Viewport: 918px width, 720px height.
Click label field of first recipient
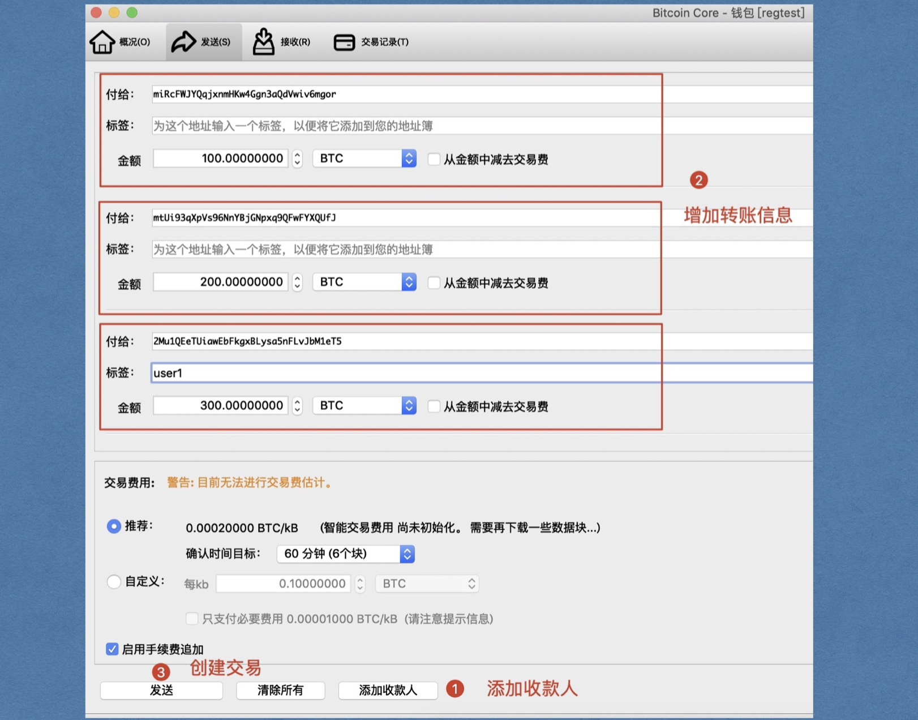click(482, 126)
